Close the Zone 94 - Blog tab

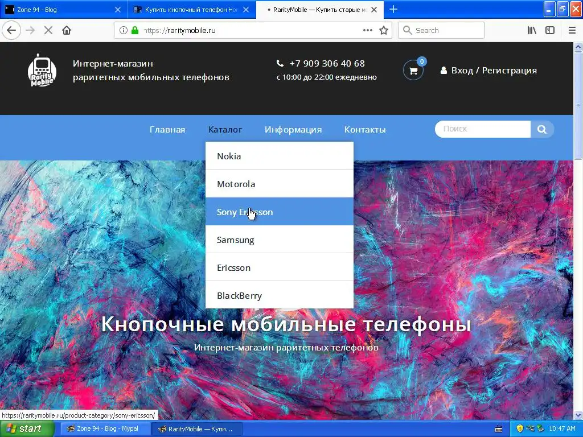click(118, 10)
